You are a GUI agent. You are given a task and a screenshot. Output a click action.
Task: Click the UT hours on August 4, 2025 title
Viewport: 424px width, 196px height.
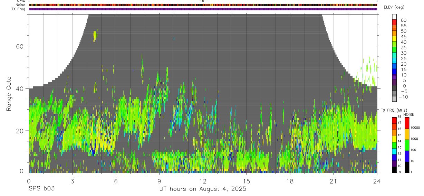[x=203, y=189]
